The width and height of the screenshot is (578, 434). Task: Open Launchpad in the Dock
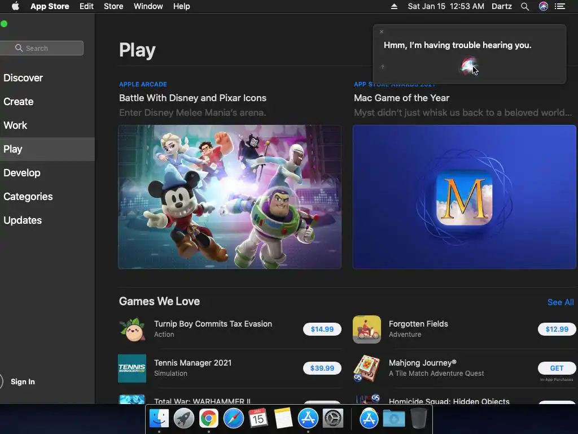[x=183, y=419]
